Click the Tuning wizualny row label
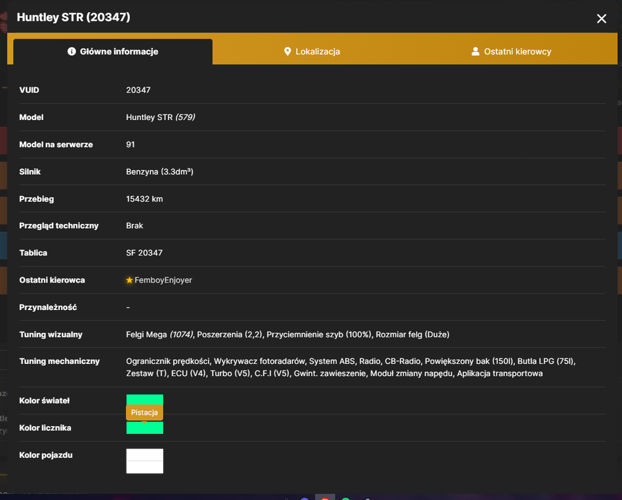Viewport: 622px width, 500px height. pos(51,335)
